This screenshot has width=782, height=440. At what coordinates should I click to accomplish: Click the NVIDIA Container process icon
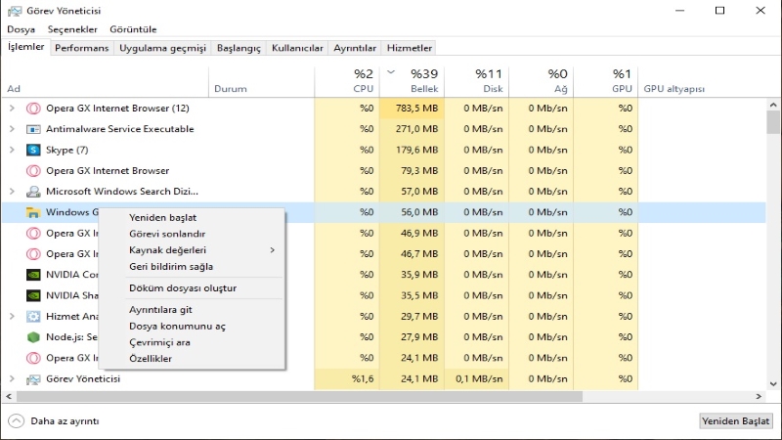click(33, 275)
